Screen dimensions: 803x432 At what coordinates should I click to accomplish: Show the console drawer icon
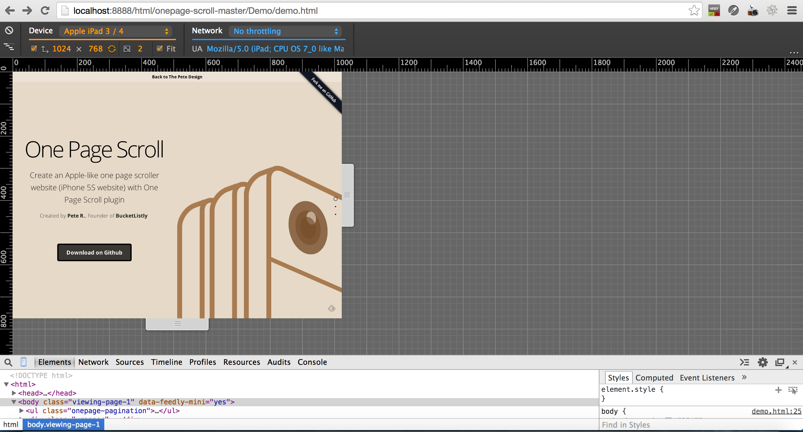744,363
